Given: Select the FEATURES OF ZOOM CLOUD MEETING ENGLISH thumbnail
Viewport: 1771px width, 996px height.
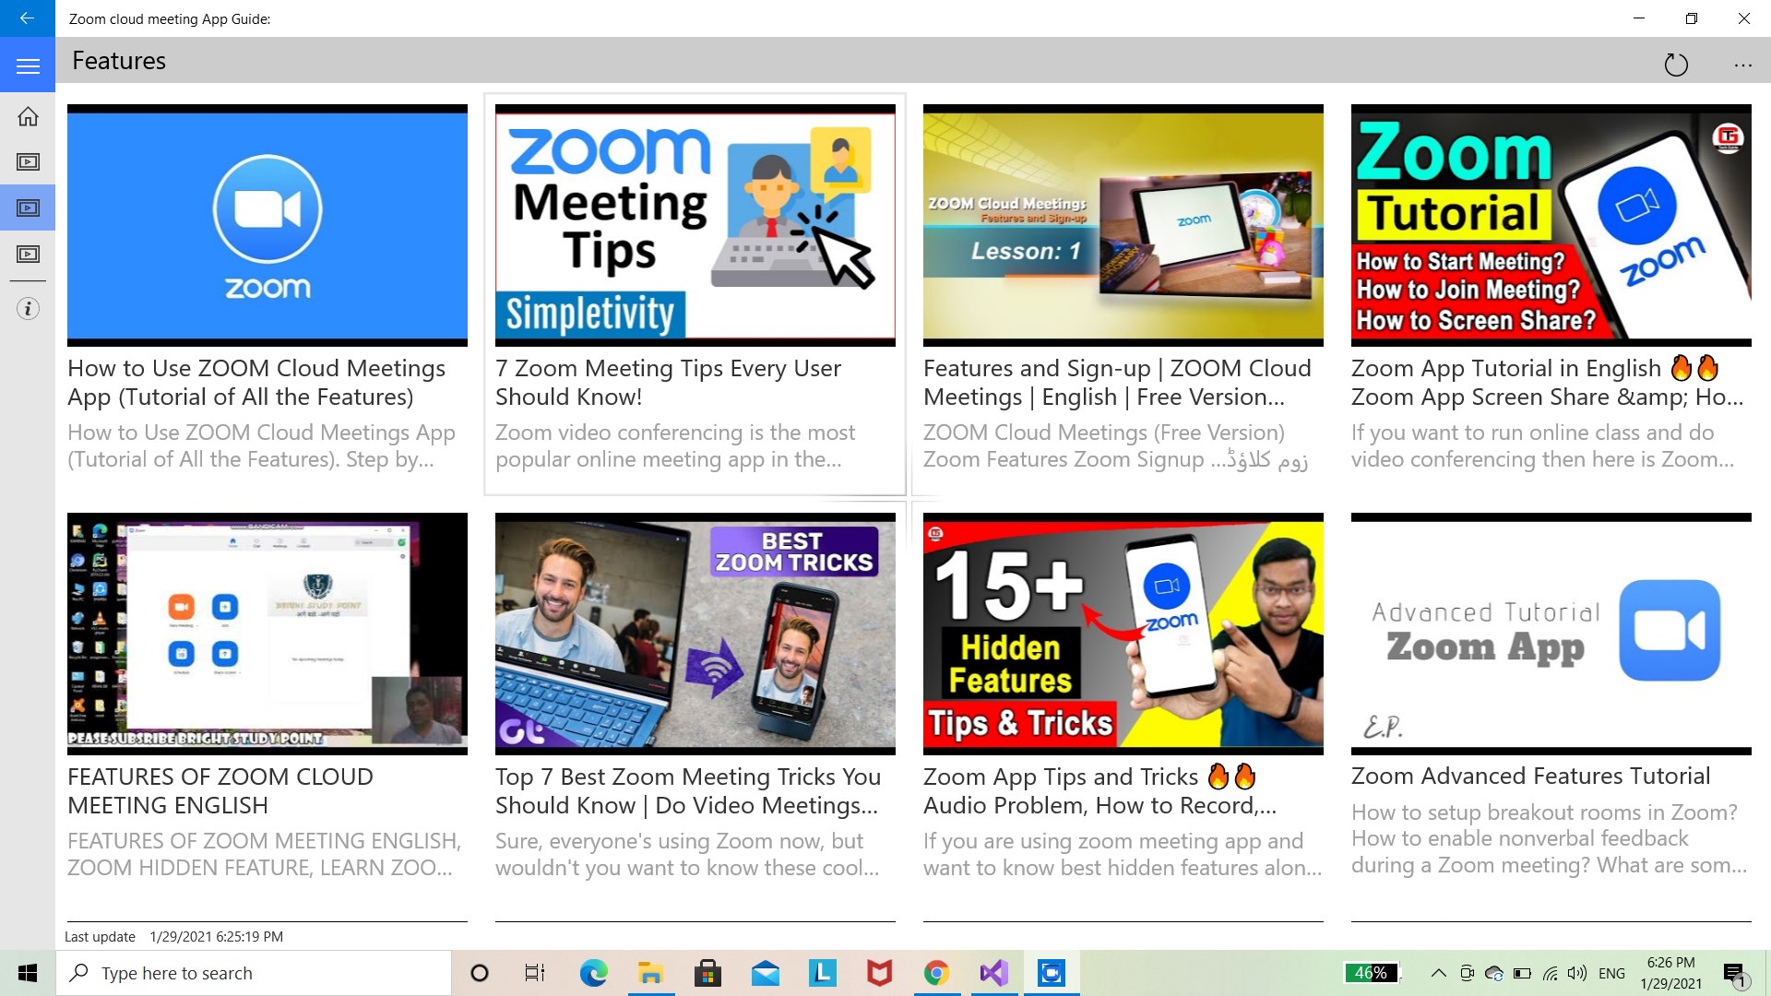Looking at the screenshot, I should click(267, 634).
